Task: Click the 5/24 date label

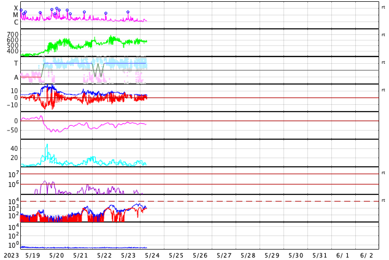Action: 152,255
